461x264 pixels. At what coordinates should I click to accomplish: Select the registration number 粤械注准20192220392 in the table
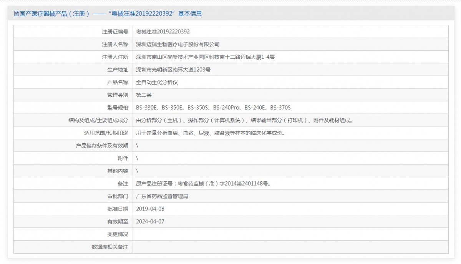click(x=163, y=32)
